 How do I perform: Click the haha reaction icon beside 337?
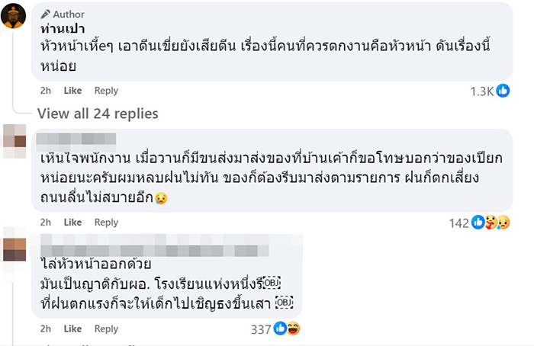[x=294, y=329]
